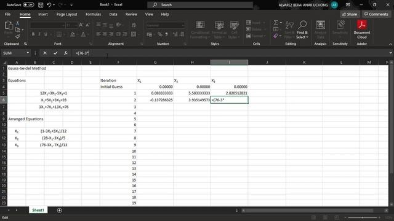Expand the formula bar chevron

390,53
